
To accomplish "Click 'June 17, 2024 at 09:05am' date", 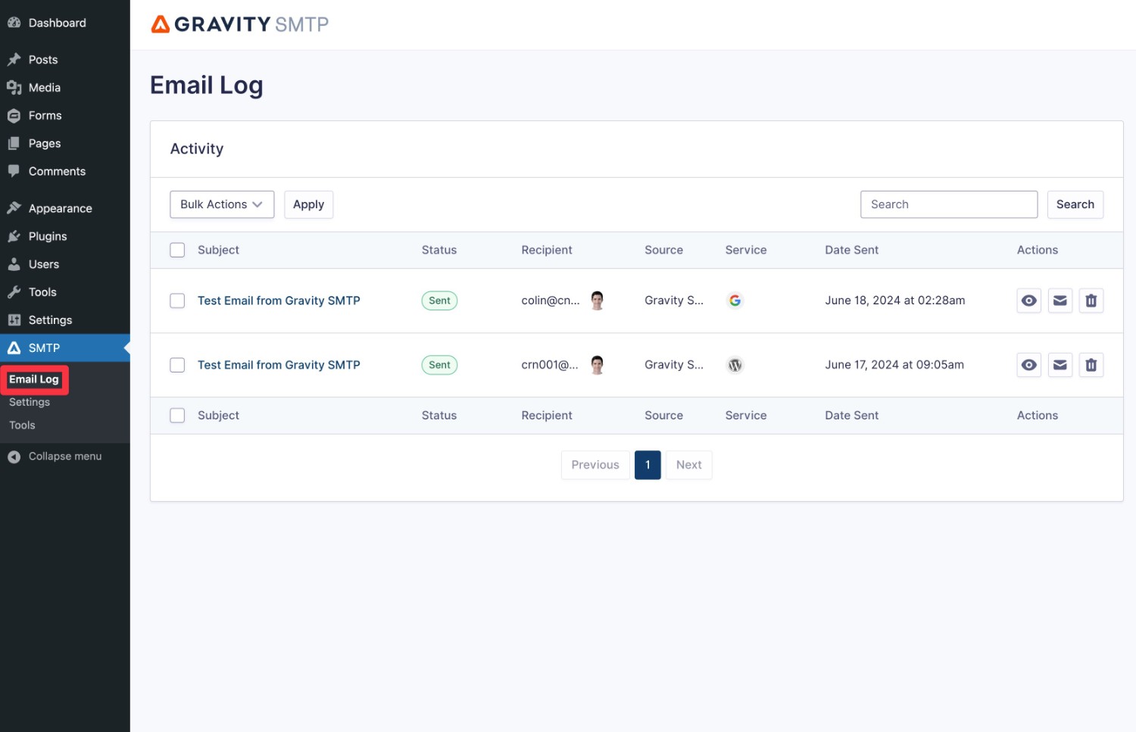I will click(x=894, y=365).
